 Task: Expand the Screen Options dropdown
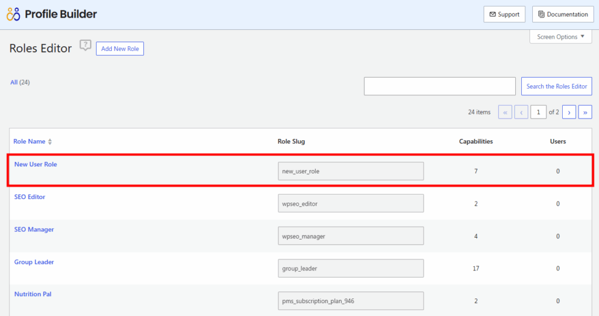tap(560, 37)
